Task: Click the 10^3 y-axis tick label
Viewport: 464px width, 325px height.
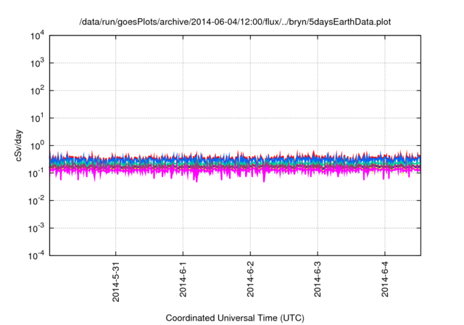Action: pyautogui.click(x=37, y=63)
